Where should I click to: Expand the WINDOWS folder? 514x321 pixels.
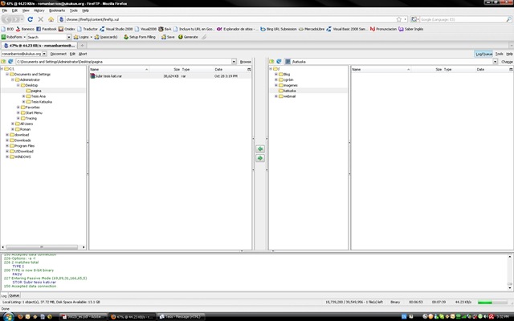[7, 157]
